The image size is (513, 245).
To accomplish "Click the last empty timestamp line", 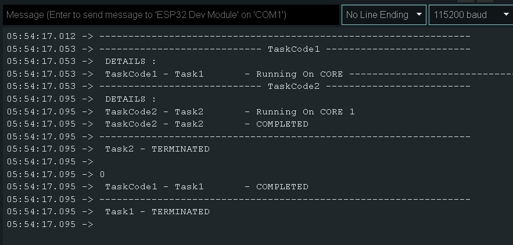I will tap(50, 225).
